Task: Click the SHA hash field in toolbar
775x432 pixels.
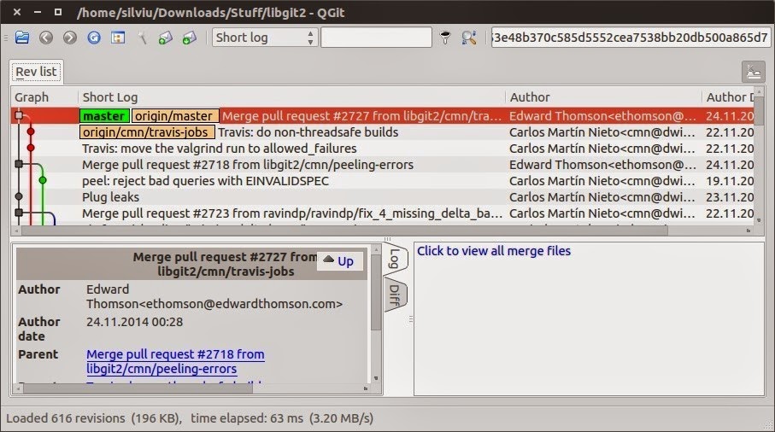Action: pyautogui.click(x=631, y=38)
